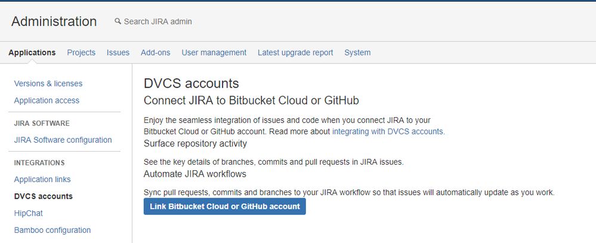This screenshot has height=243, width=596.
Task: Click the 'Sync pull requests, commits' sentence
Action: 349,192
